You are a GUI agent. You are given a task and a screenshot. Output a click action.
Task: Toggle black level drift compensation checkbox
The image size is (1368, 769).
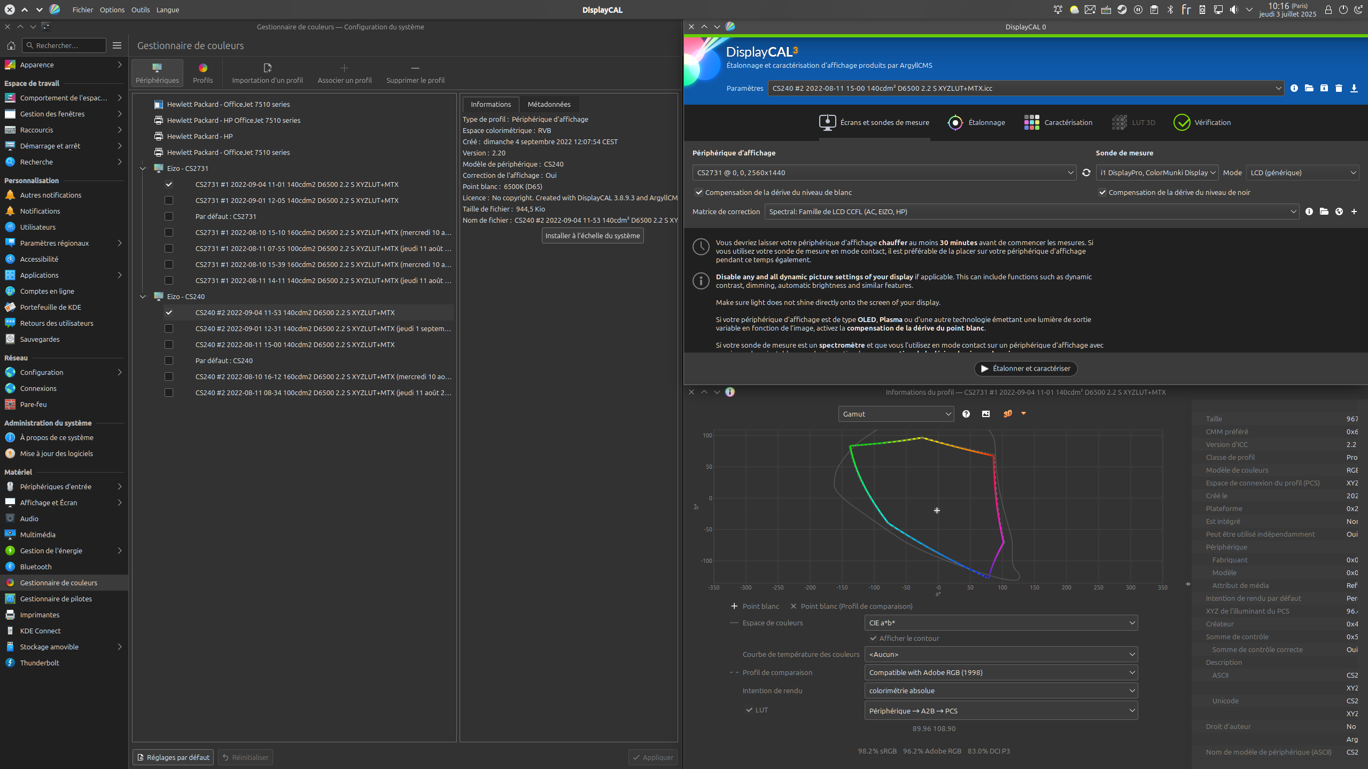(x=1102, y=192)
